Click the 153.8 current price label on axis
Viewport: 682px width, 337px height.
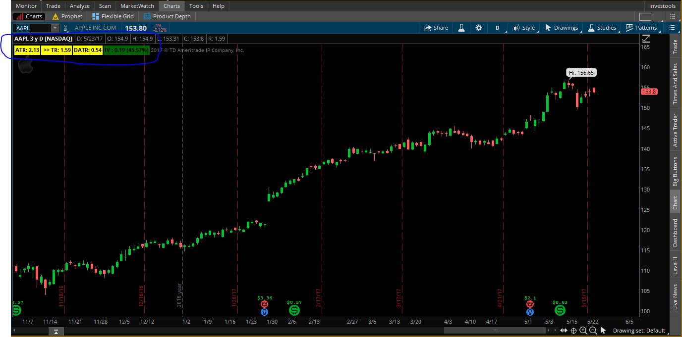coord(648,92)
